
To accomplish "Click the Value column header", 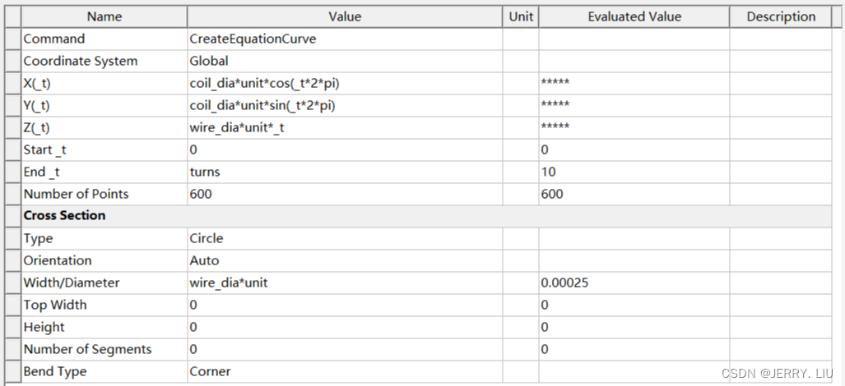I will point(345,16).
